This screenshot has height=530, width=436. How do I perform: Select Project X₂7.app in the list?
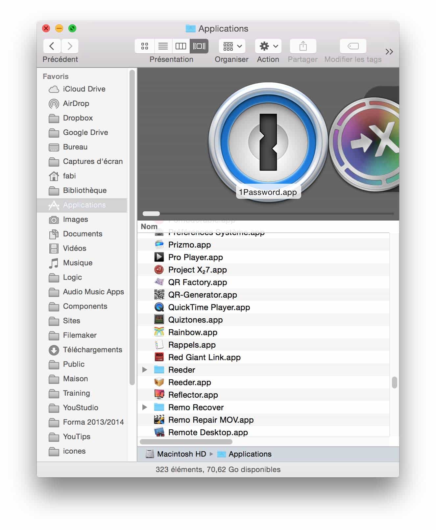pyautogui.click(x=263, y=270)
